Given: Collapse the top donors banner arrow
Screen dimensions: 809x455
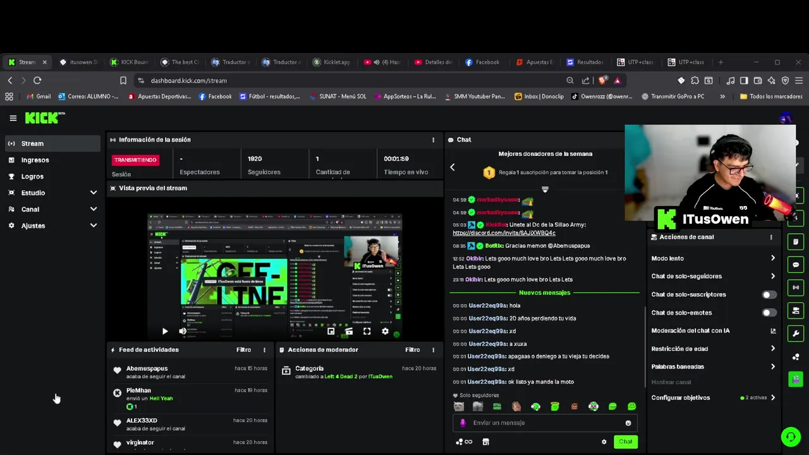Looking at the screenshot, I should [545, 189].
